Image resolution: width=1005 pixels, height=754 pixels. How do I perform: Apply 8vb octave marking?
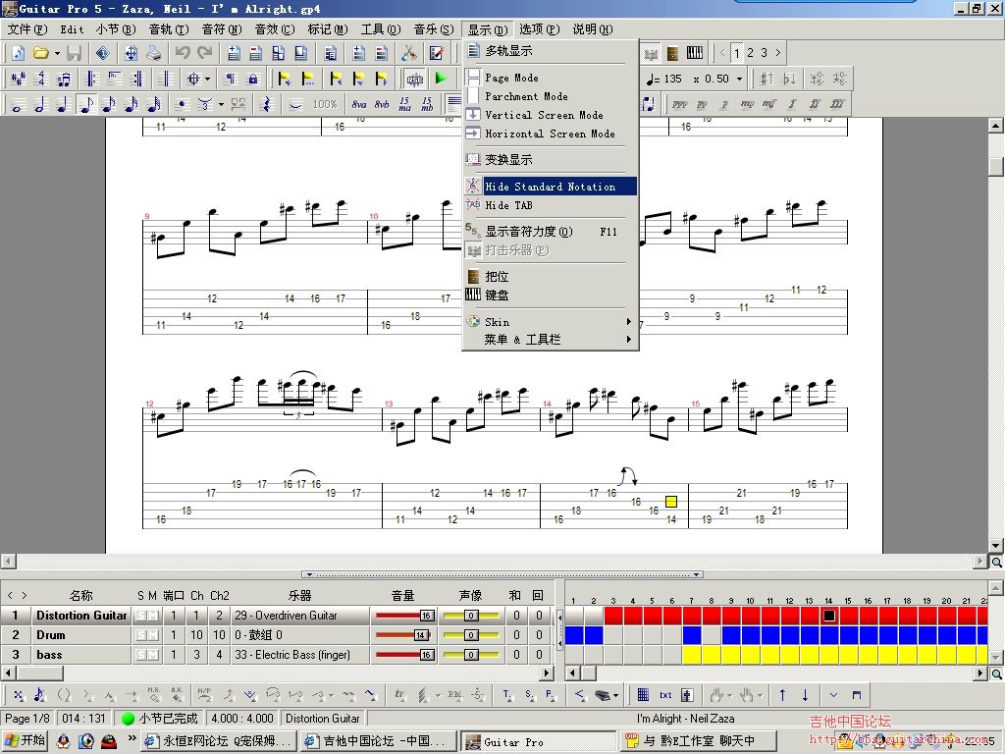click(x=382, y=104)
